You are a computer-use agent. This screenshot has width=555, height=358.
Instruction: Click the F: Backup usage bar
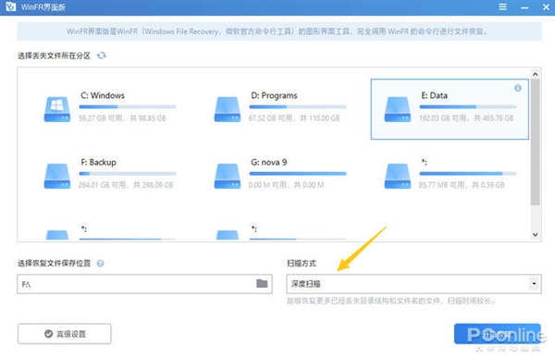(128, 174)
